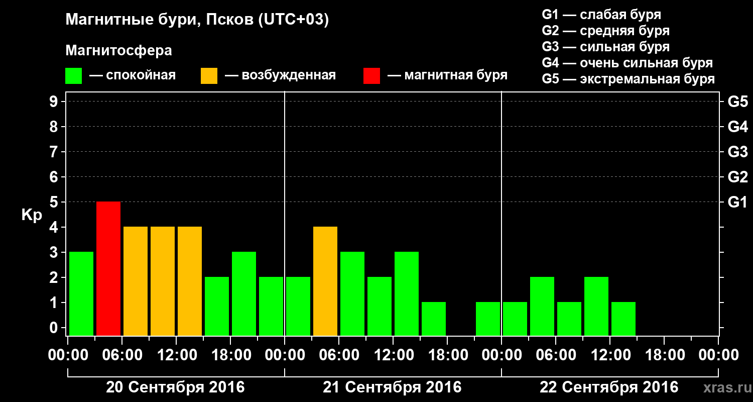This screenshot has height=402, width=753.
Task: Click the last green bar on 22 September
Action: click(623, 319)
